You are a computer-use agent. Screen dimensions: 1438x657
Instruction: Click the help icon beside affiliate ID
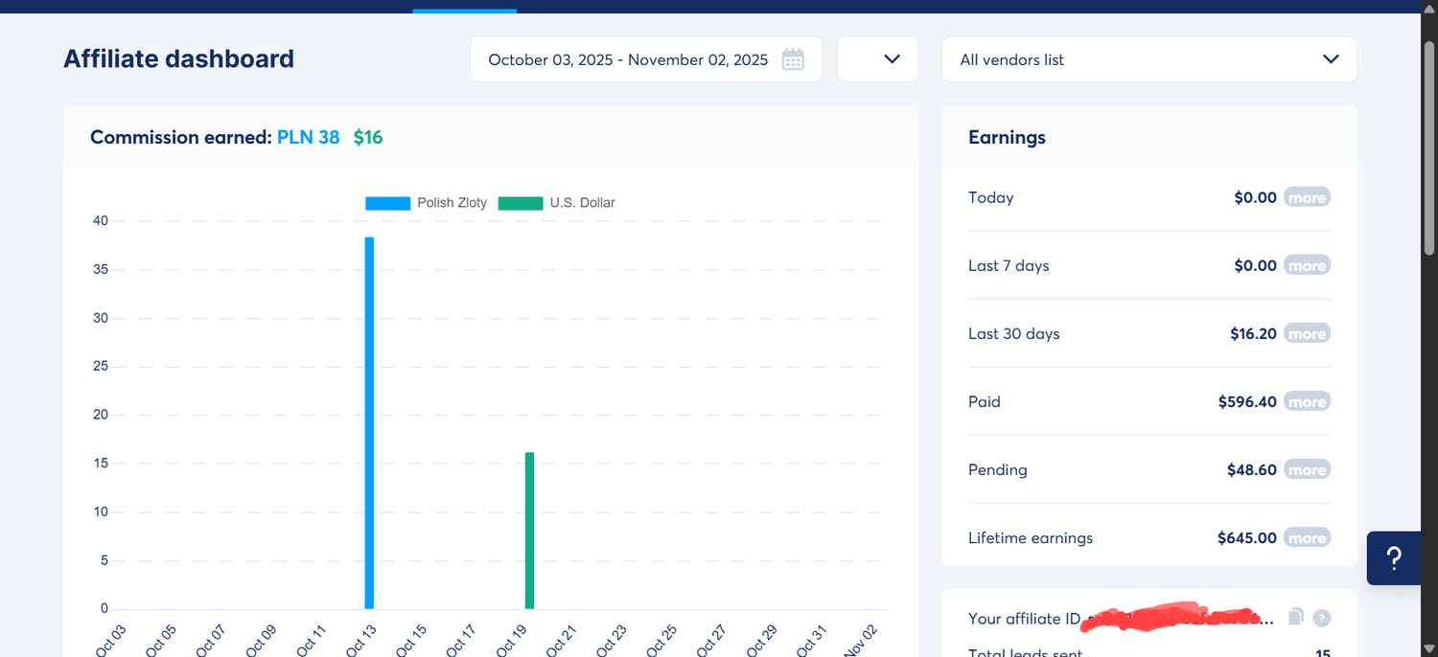point(1321,618)
